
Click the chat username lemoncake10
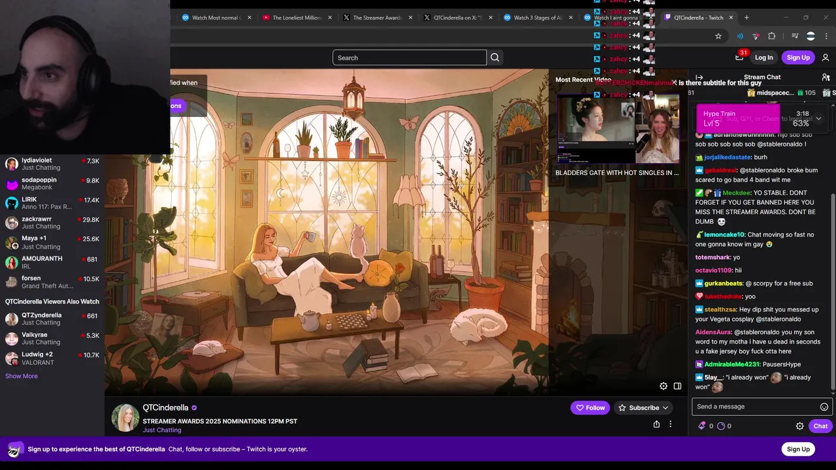724,234
